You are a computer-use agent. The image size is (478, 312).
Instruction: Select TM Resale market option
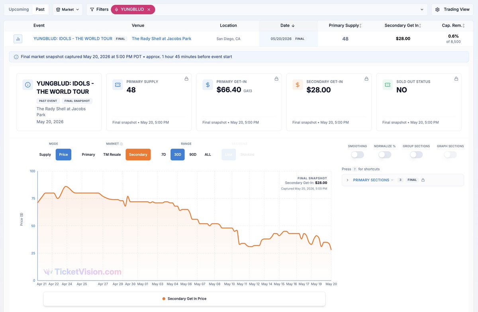[112, 155]
